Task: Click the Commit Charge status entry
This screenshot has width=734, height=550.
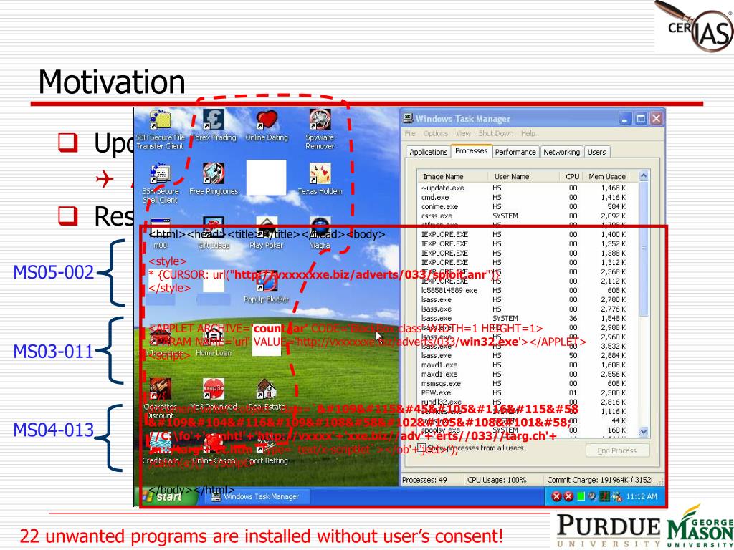Action: tap(600, 480)
